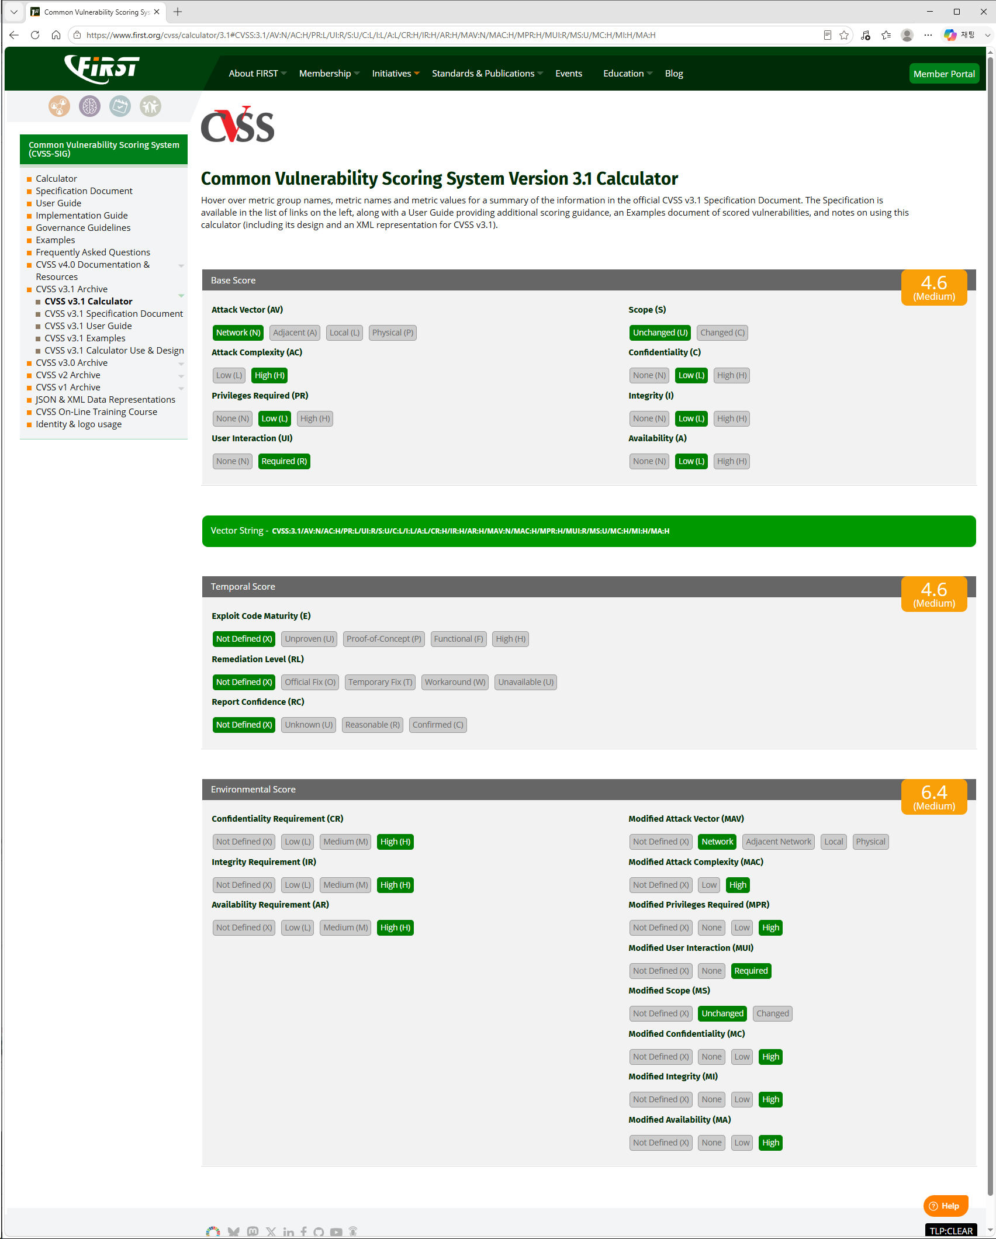Open immersive reader icon in address bar

click(827, 35)
